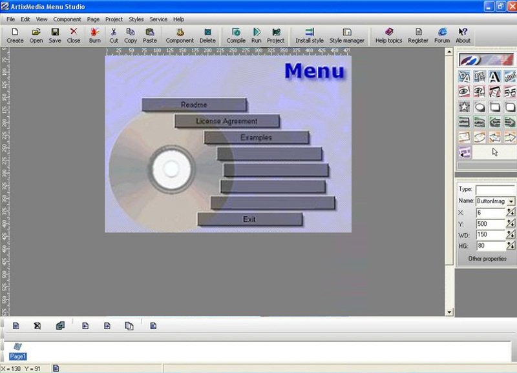Viewport: 517px width, 373px height.
Task: Open Other properties link
Action: [487, 259]
